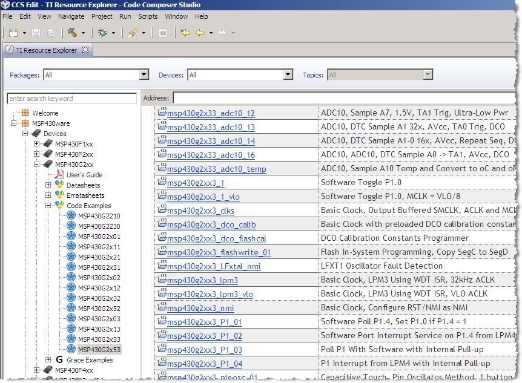Collapse the MSP430ware tree node
The height and width of the screenshot is (383, 522).
pyautogui.click(x=14, y=123)
